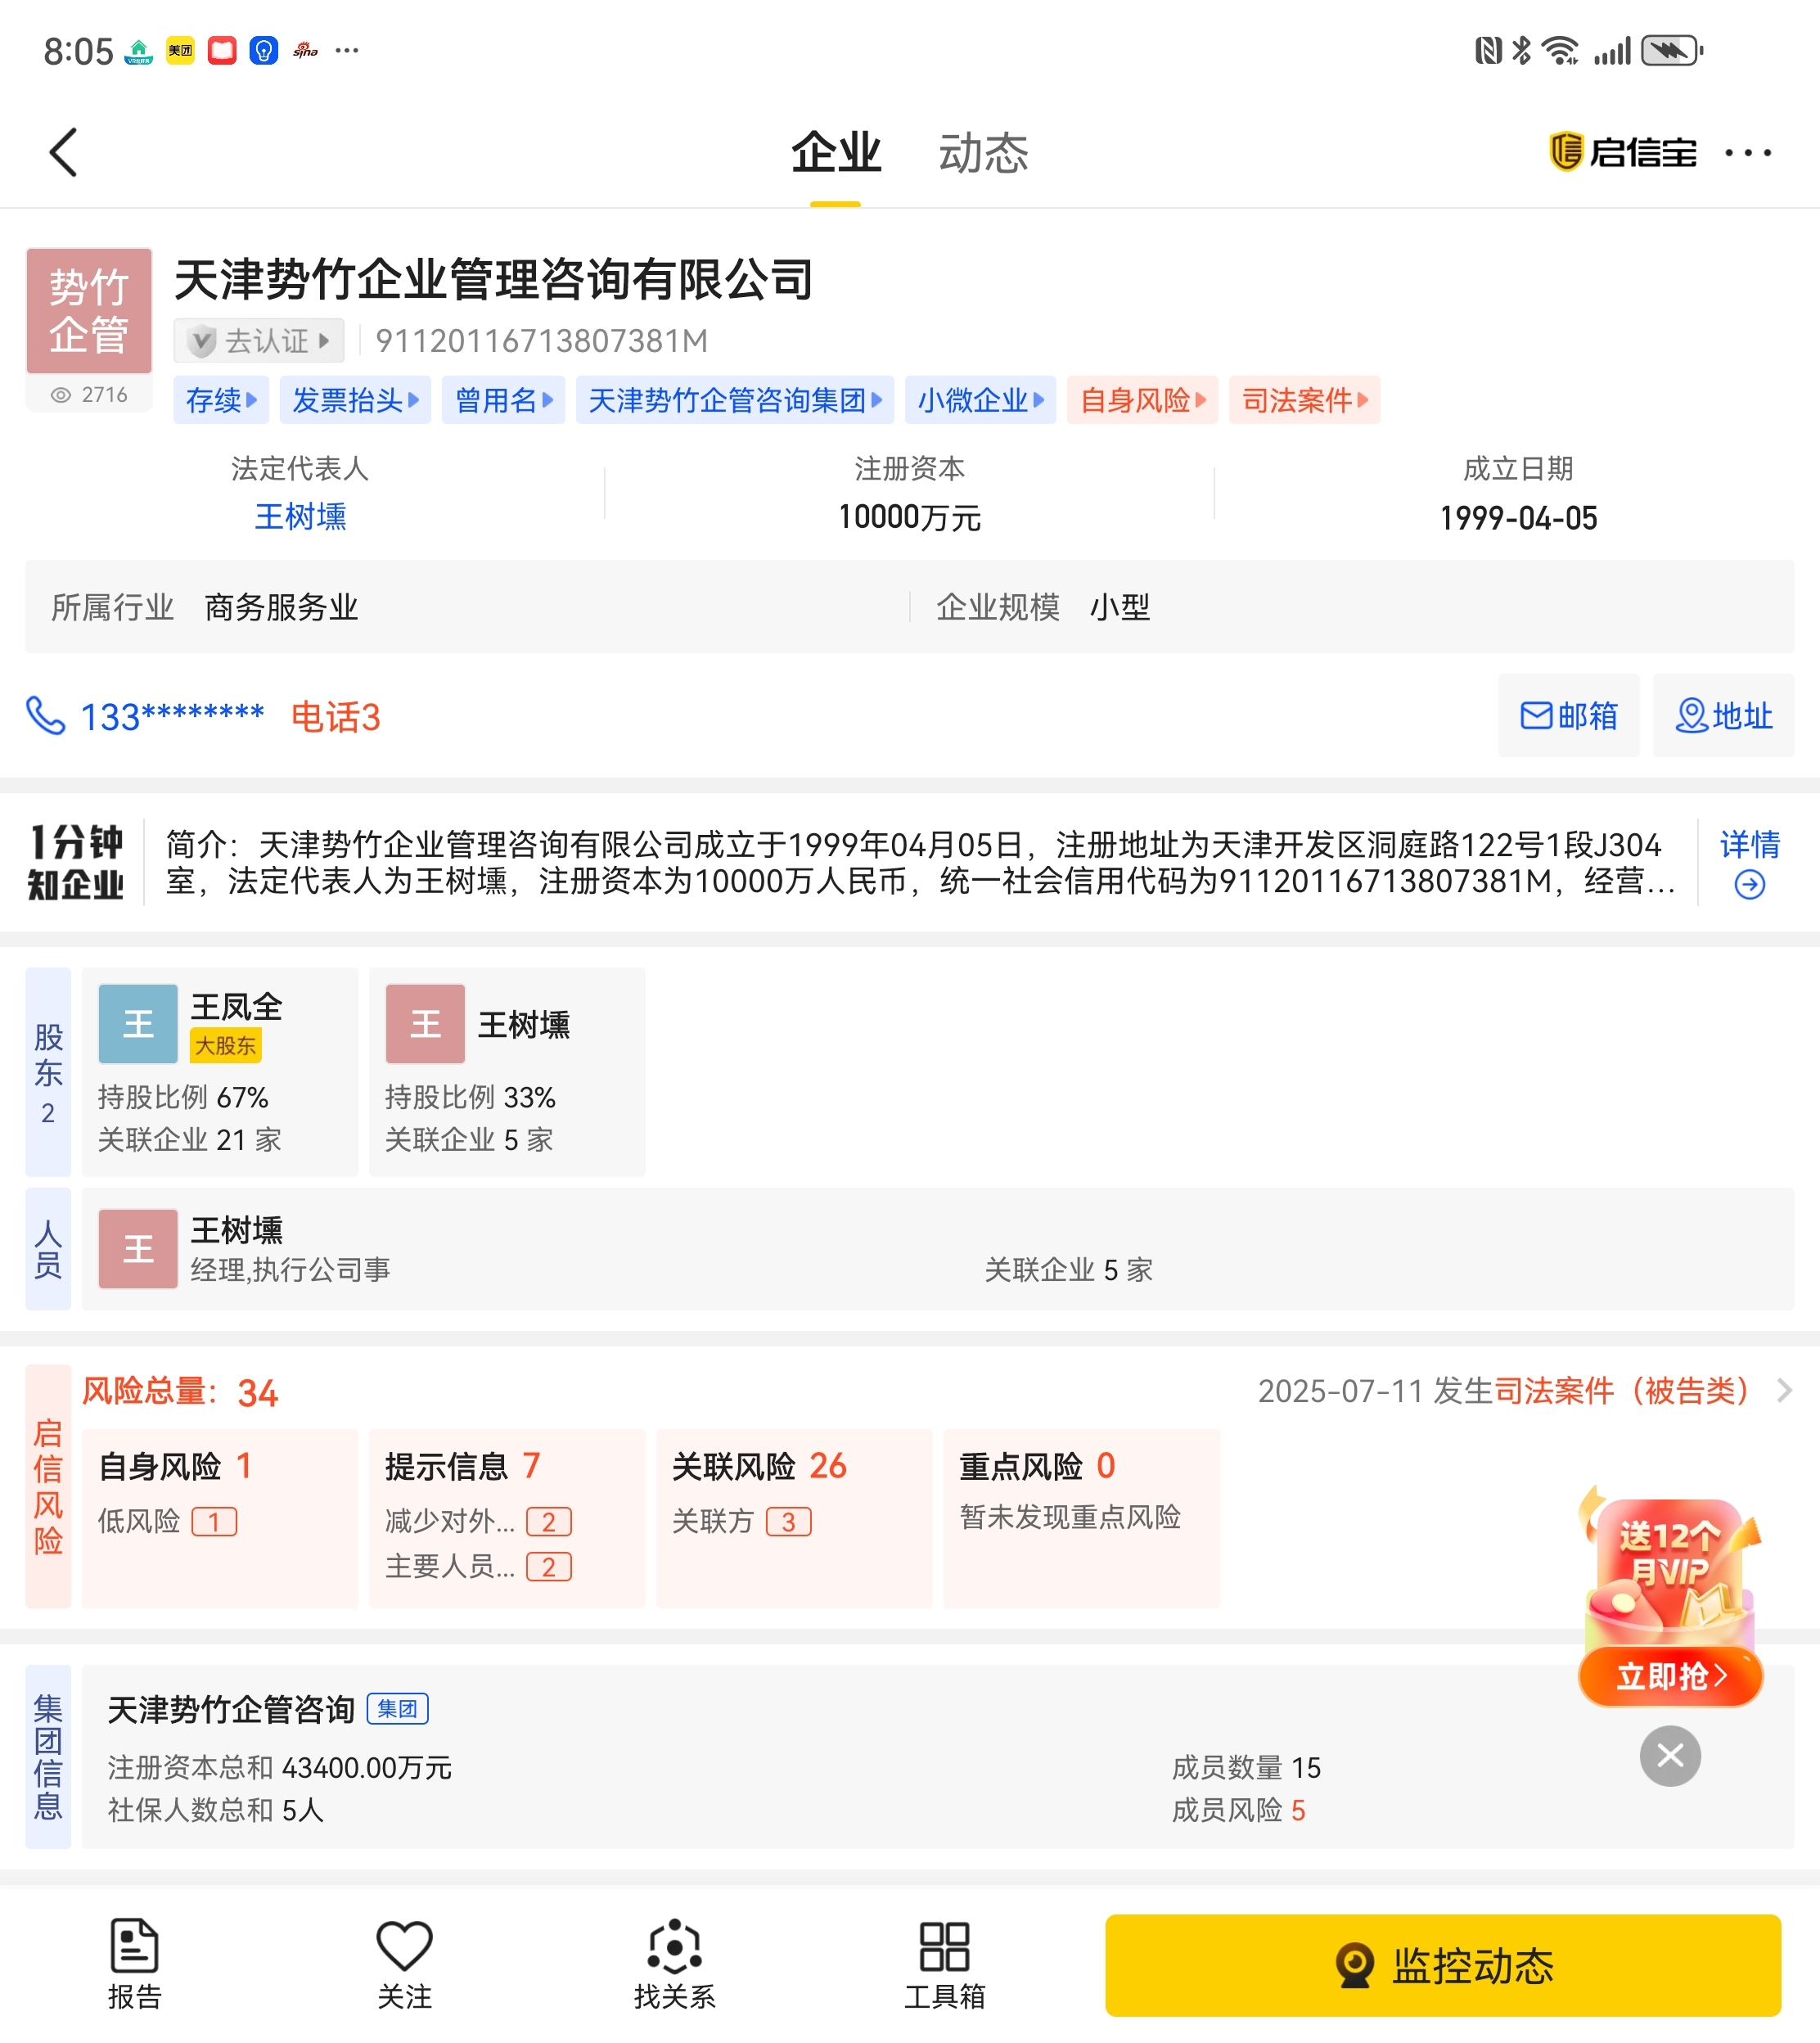The image size is (1820, 2043).
Task: Tap the legal representative 王树壎 link
Action: pyautogui.click(x=300, y=517)
